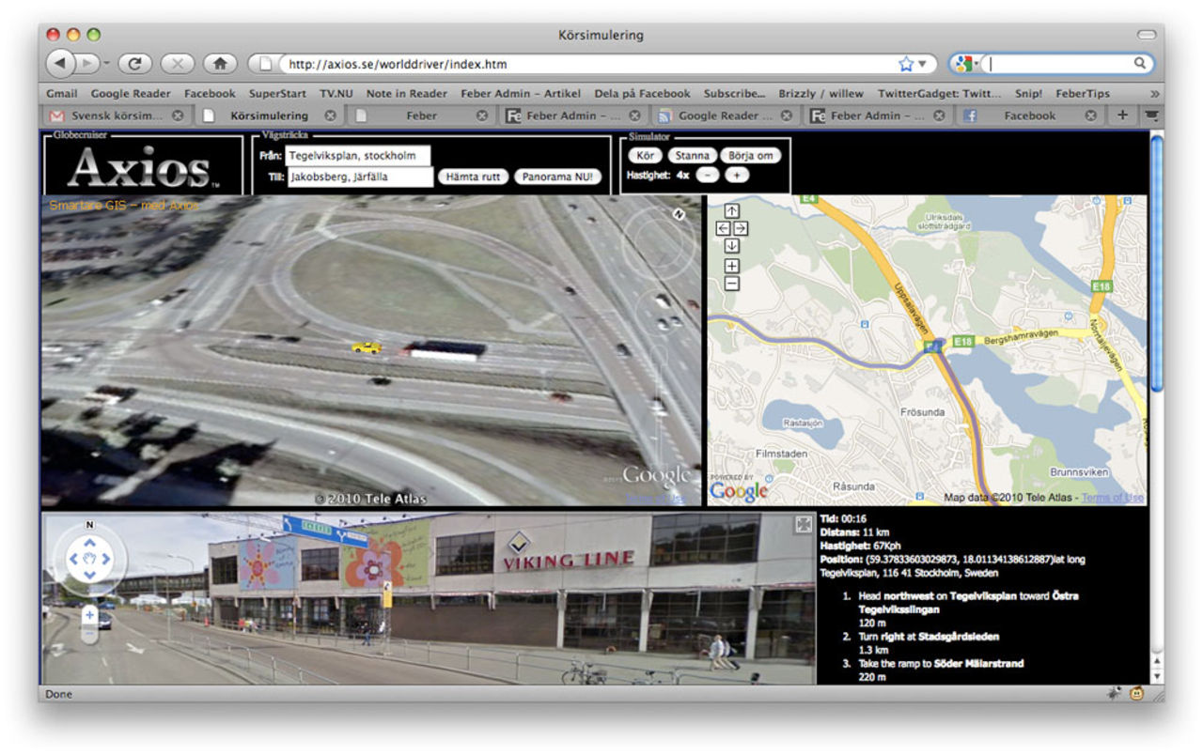Viewport: 1203px width, 755px height.
Task: Open the bookmarks overflow chevron menu
Action: point(1153,94)
